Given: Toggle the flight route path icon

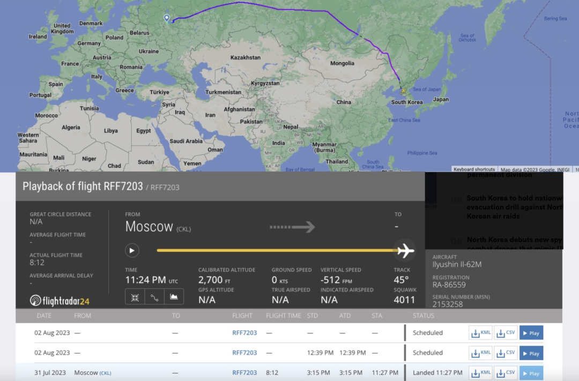Looking at the screenshot, I should coord(154,297).
